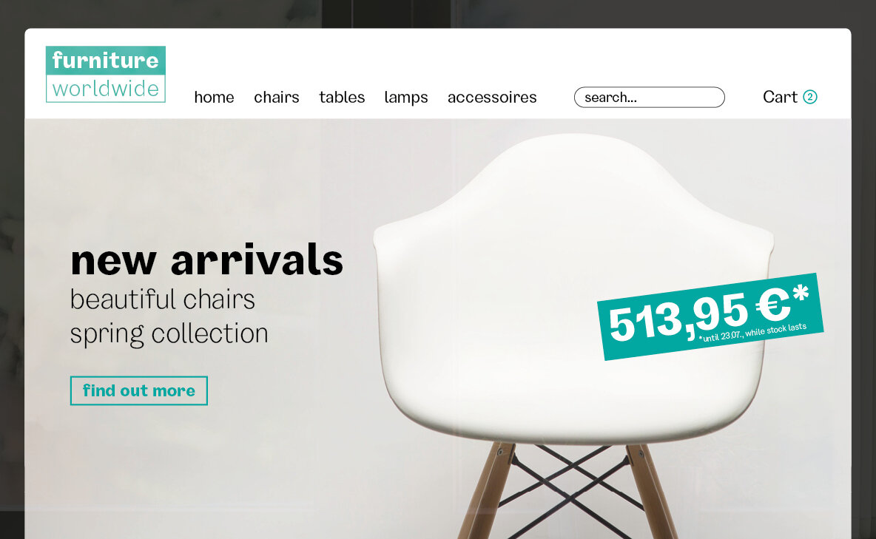Click the word furniture in logo
The width and height of the screenshot is (876, 539).
[x=106, y=61]
